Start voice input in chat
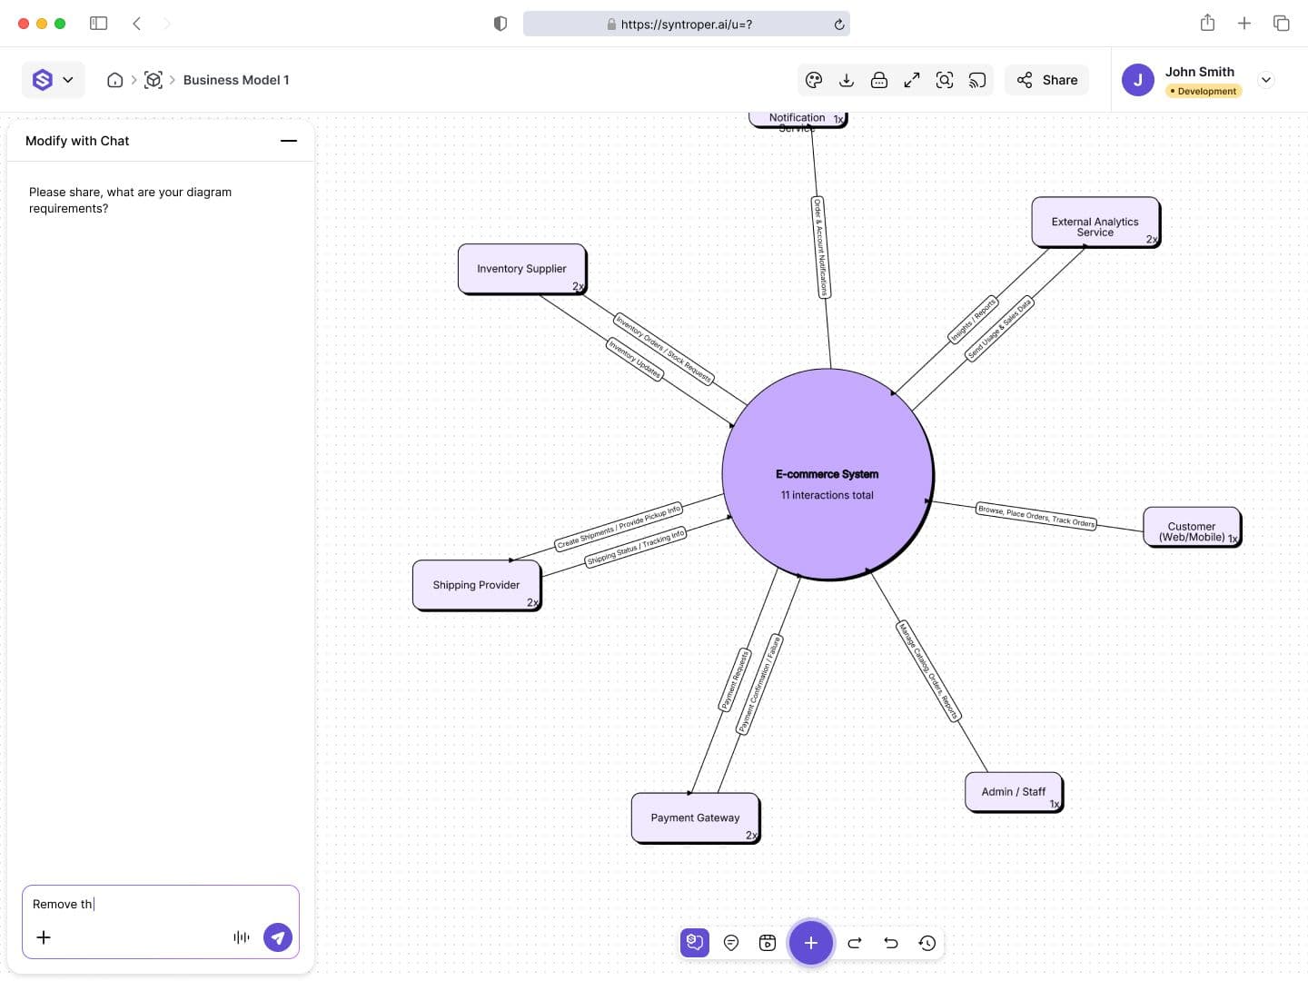 (242, 937)
